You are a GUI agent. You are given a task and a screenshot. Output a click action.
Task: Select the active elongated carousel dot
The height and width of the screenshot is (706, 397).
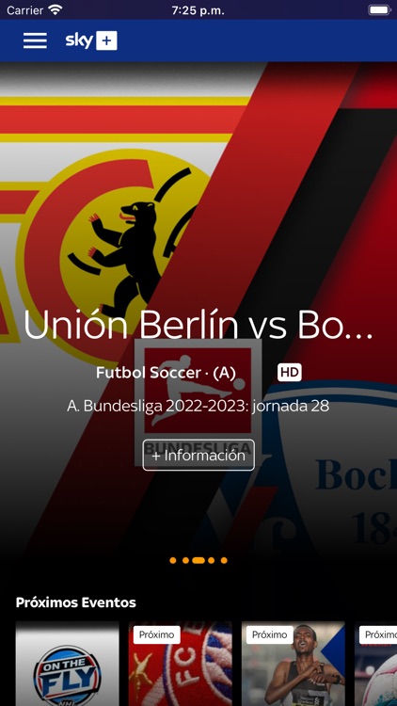coord(198,561)
